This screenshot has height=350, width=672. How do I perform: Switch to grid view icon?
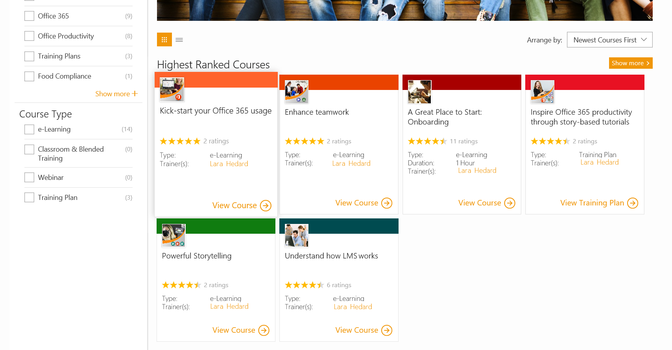(x=164, y=40)
